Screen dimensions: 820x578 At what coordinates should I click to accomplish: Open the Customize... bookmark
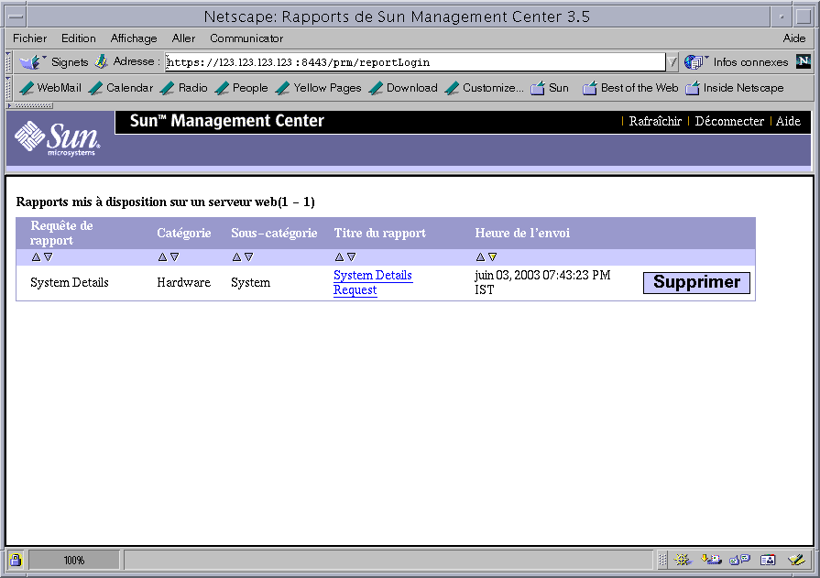[485, 88]
